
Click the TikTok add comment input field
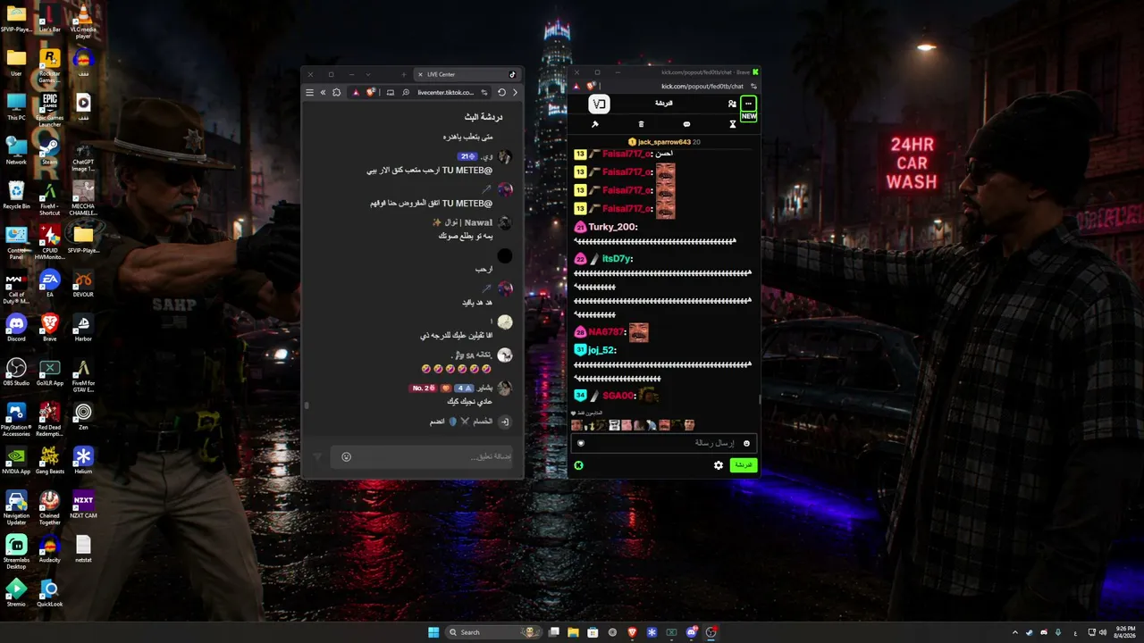point(421,457)
